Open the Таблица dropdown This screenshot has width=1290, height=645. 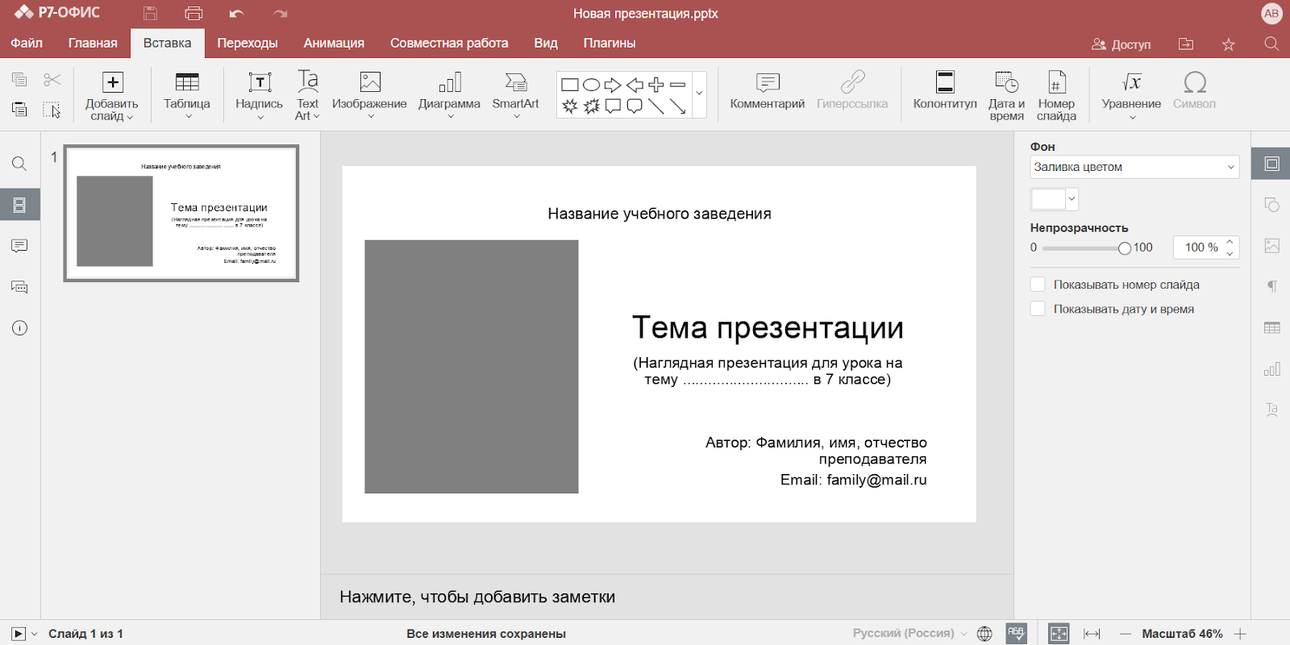click(188, 117)
